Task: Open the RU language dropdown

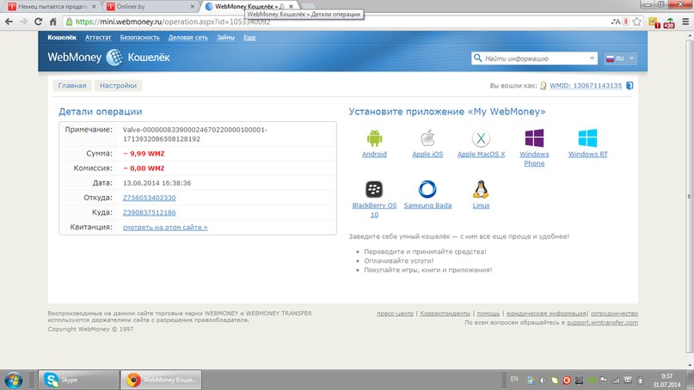Action: tap(620, 58)
